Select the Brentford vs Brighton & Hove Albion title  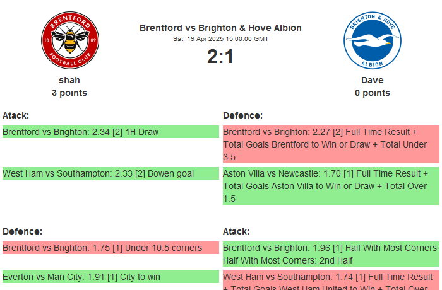point(220,28)
